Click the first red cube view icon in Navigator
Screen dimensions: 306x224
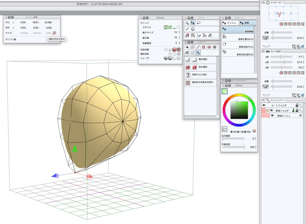(281, 24)
